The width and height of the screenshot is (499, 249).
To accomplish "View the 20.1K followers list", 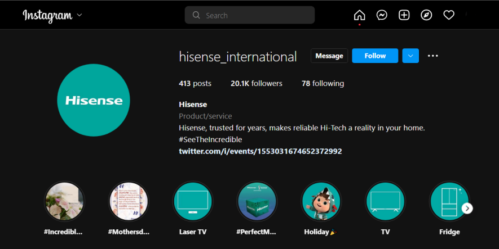I will pyautogui.click(x=257, y=83).
